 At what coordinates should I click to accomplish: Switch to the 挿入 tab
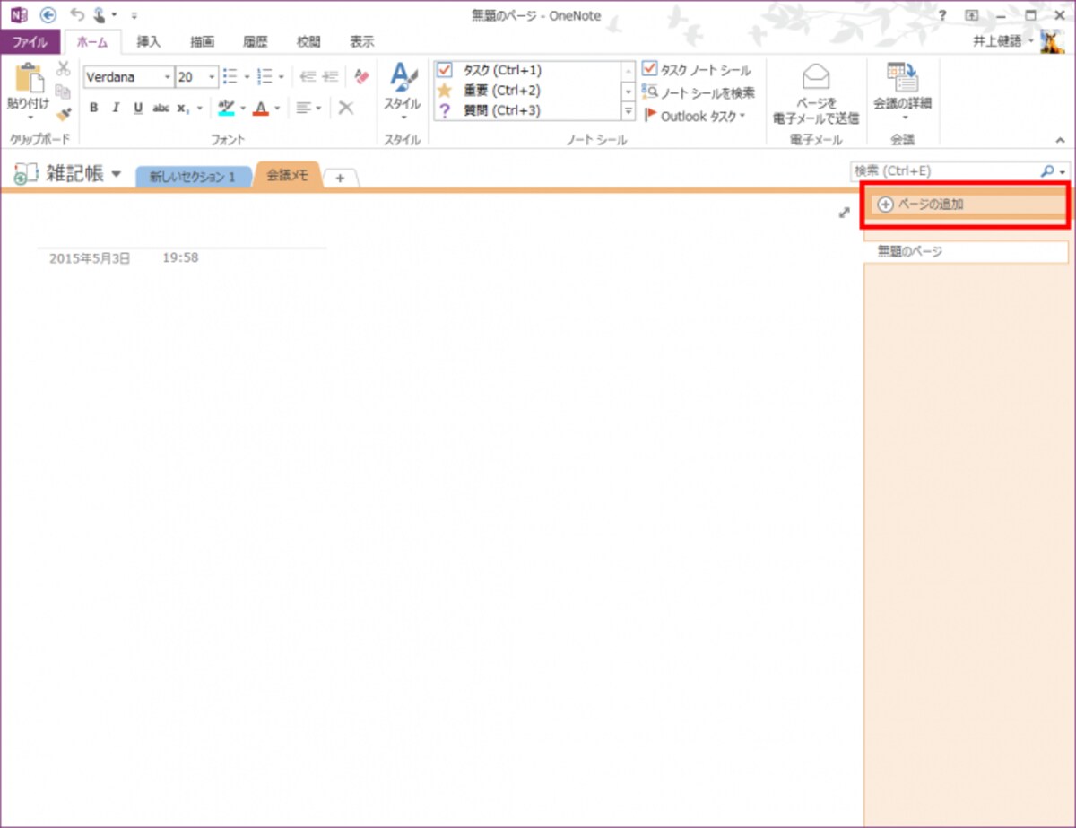tap(149, 41)
